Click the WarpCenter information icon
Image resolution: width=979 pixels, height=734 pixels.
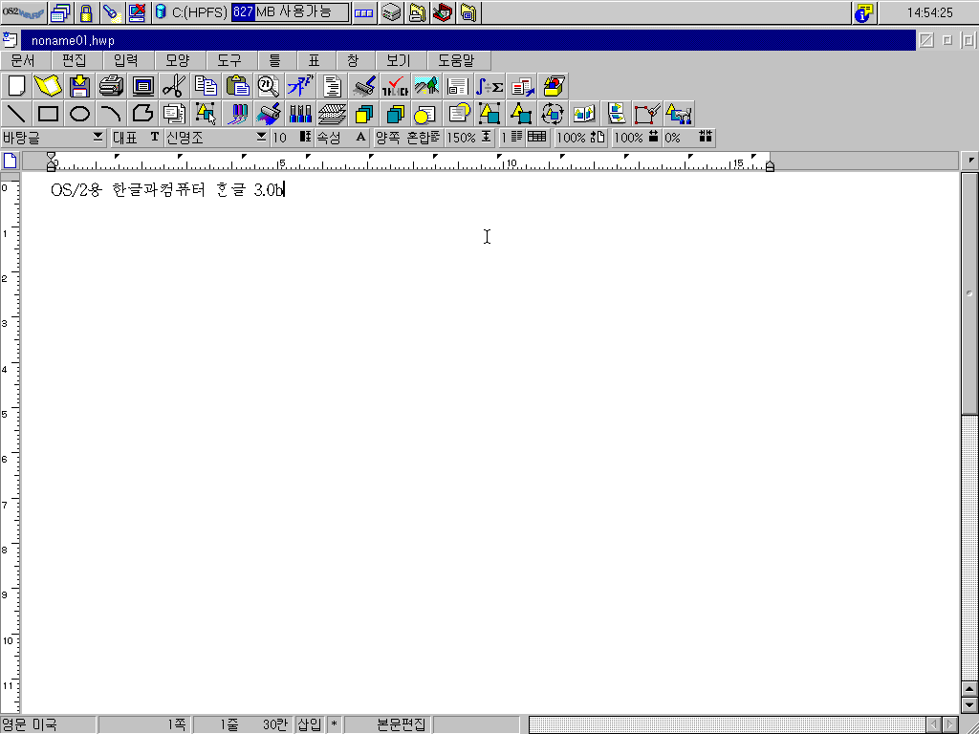[x=864, y=11]
